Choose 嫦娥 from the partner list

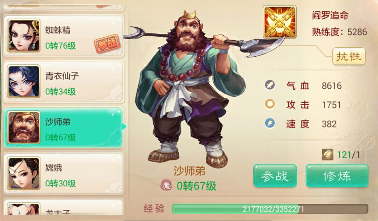[64, 173]
